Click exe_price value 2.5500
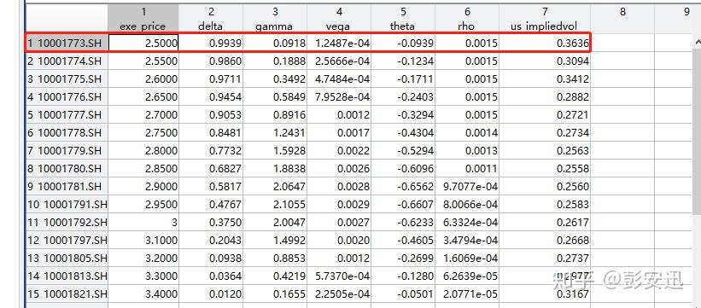The image size is (701, 308). pos(143,61)
